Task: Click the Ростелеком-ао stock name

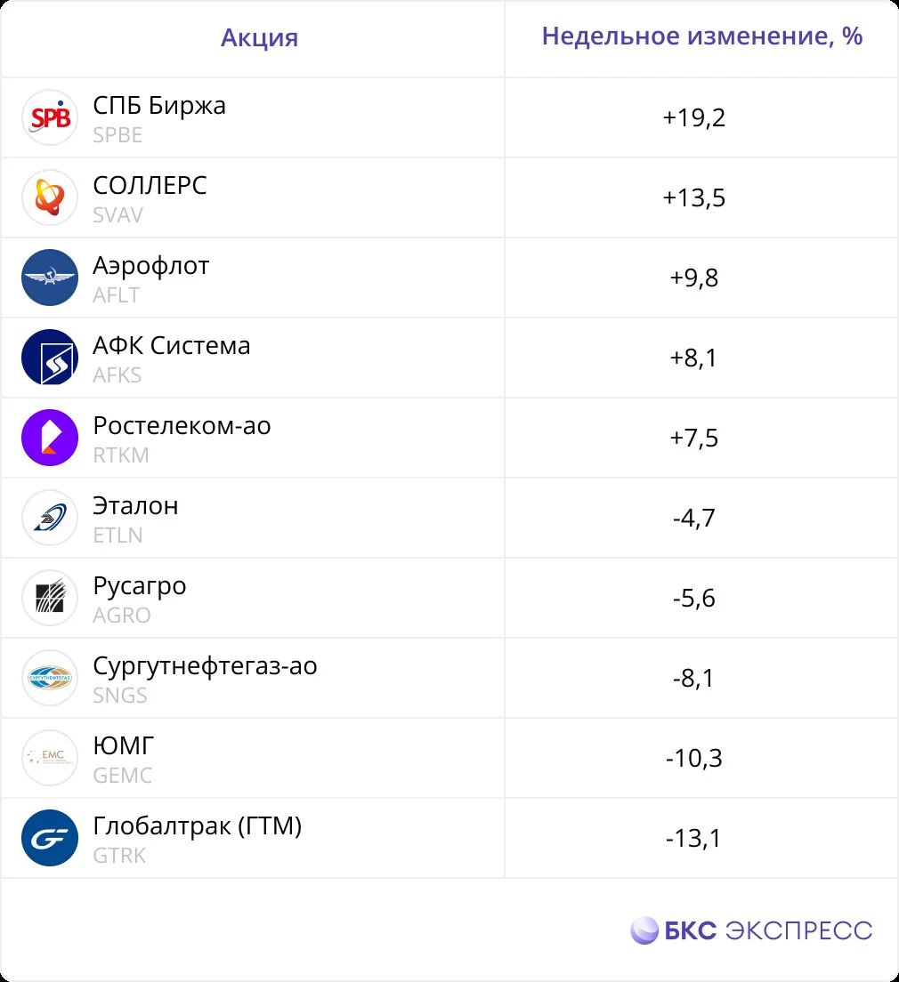Action: [x=182, y=426]
